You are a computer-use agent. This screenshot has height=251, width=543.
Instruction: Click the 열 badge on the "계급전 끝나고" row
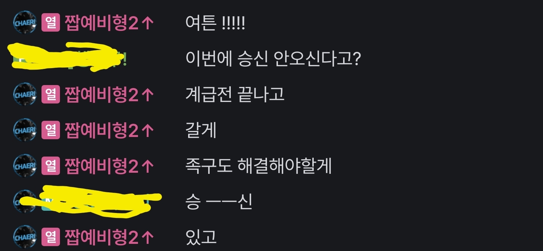pos(51,94)
